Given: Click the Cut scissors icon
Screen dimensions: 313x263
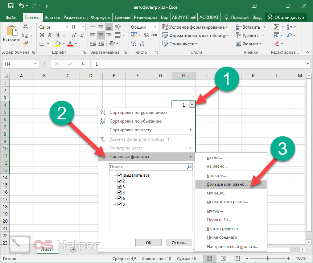Looking at the screenshot, I should pyautogui.click(x=25, y=27).
